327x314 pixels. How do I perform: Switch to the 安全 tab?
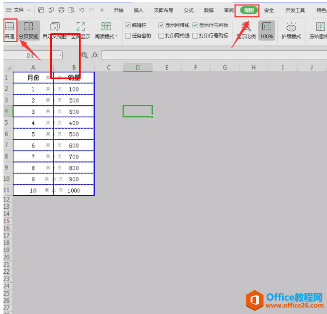tap(269, 10)
